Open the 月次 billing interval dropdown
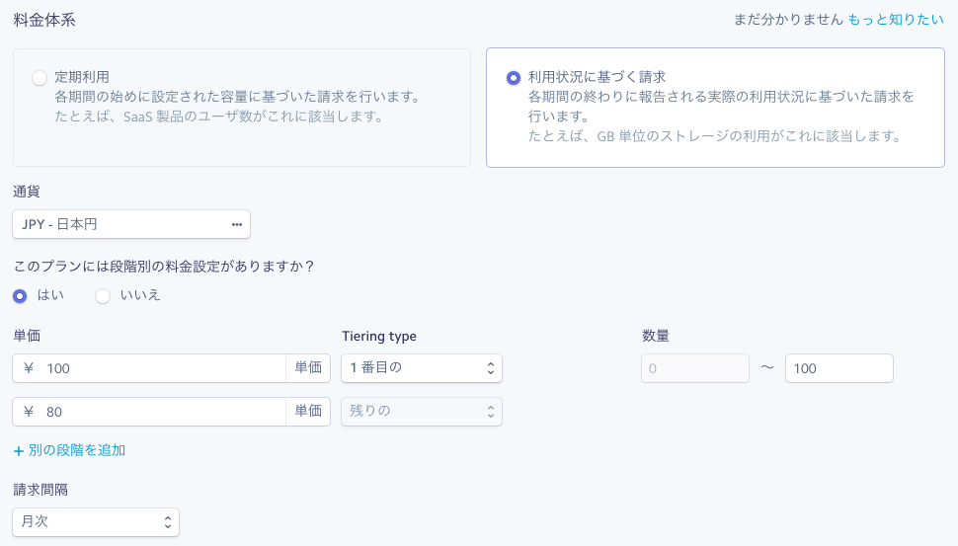 96,522
